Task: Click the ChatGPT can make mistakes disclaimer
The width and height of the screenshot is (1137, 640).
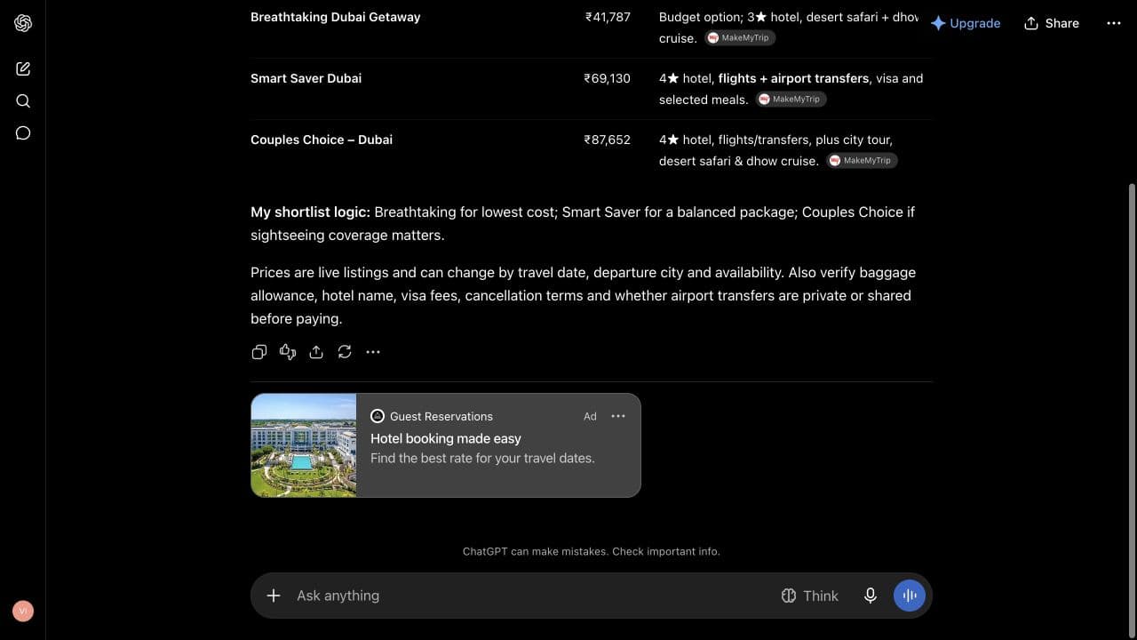Action: pyautogui.click(x=592, y=551)
